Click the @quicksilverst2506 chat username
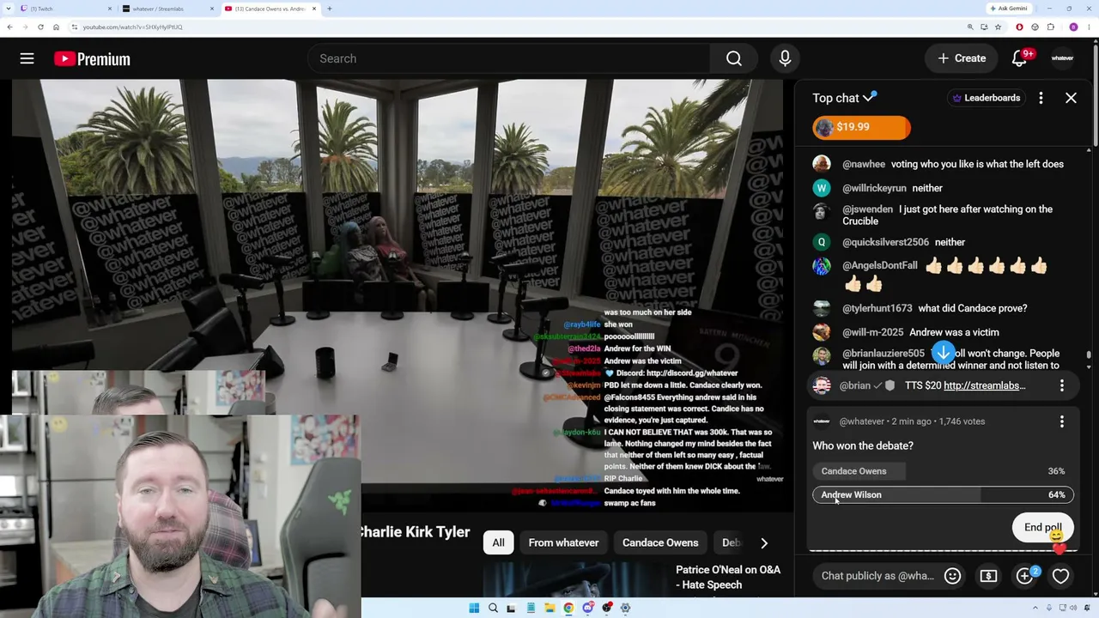The width and height of the screenshot is (1099, 618). (885, 242)
